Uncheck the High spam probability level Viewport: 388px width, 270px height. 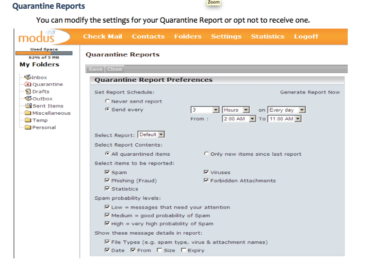pos(107,223)
